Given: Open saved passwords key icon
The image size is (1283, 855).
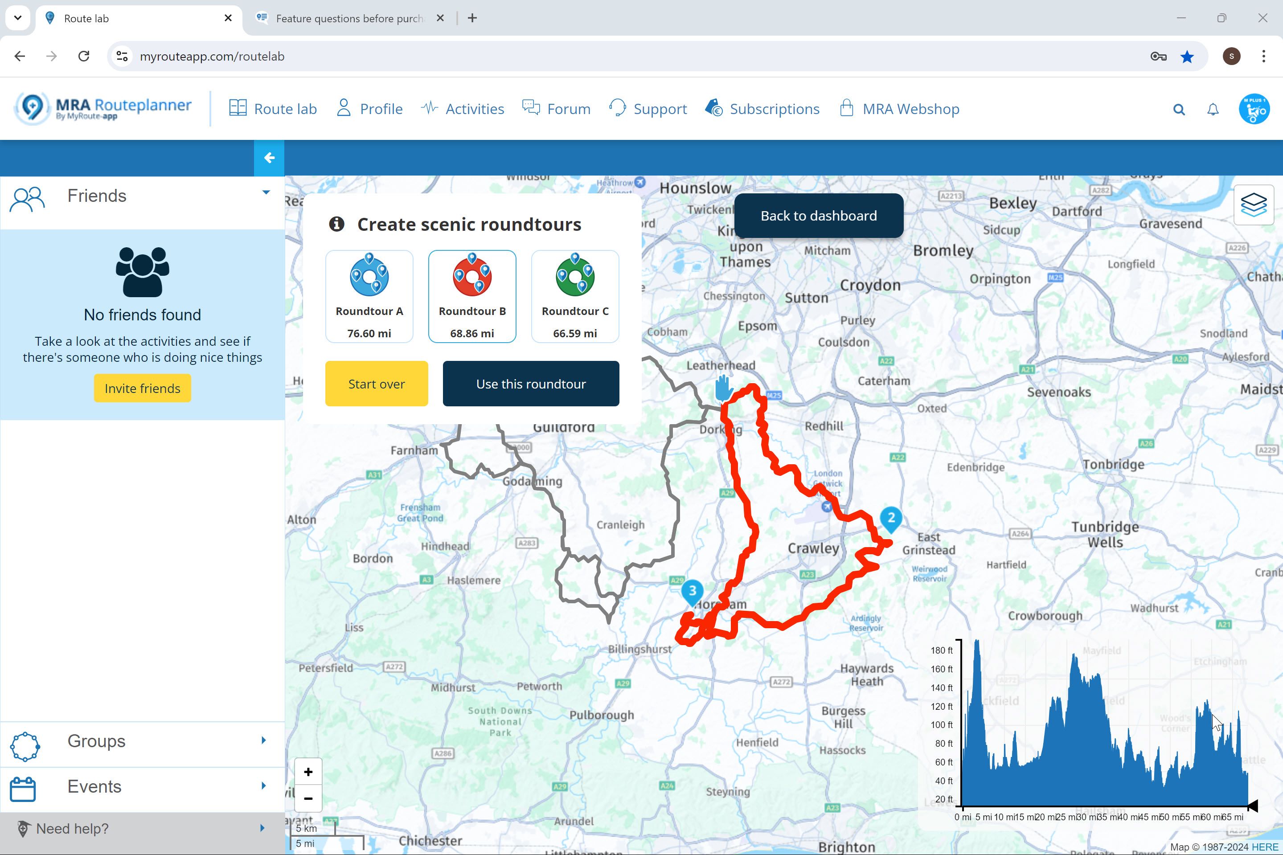Looking at the screenshot, I should tap(1158, 56).
